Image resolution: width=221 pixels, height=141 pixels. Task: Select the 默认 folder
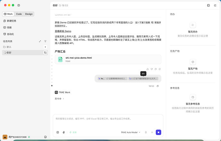click(x=7, y=47)
